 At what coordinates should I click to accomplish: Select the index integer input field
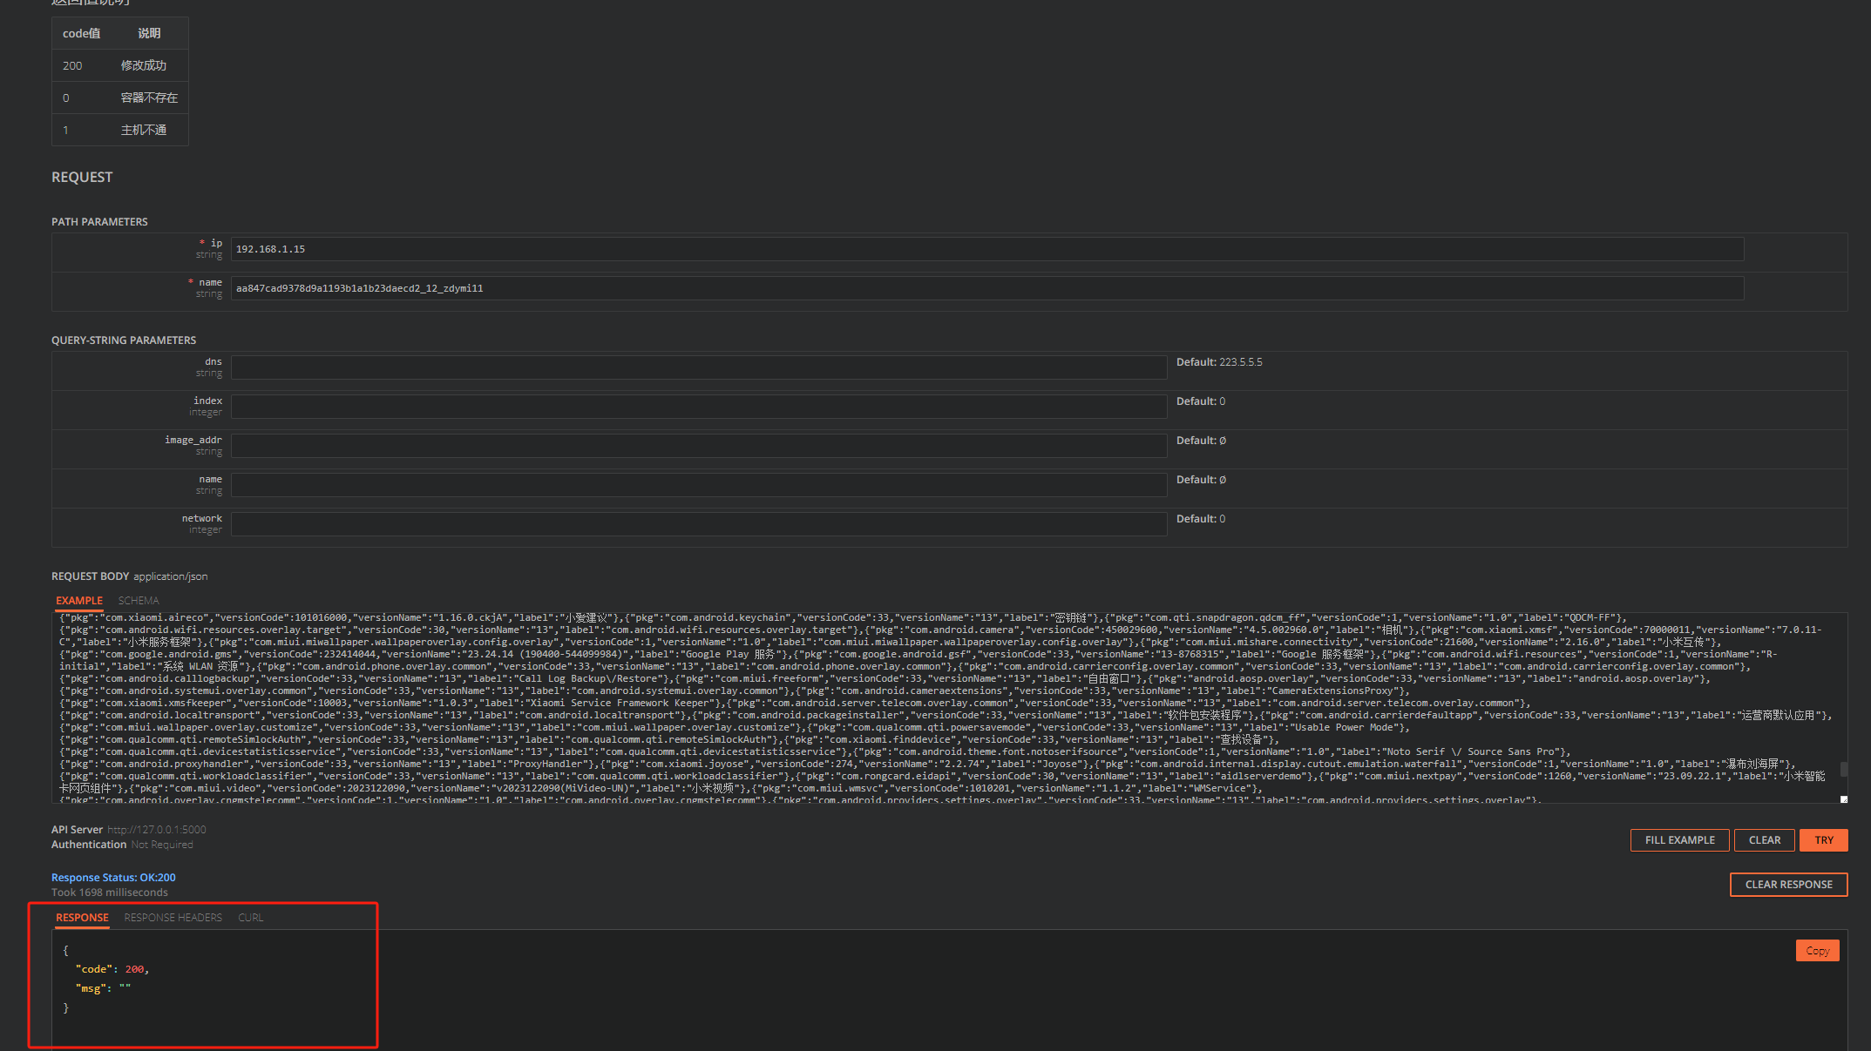point(698,407)
